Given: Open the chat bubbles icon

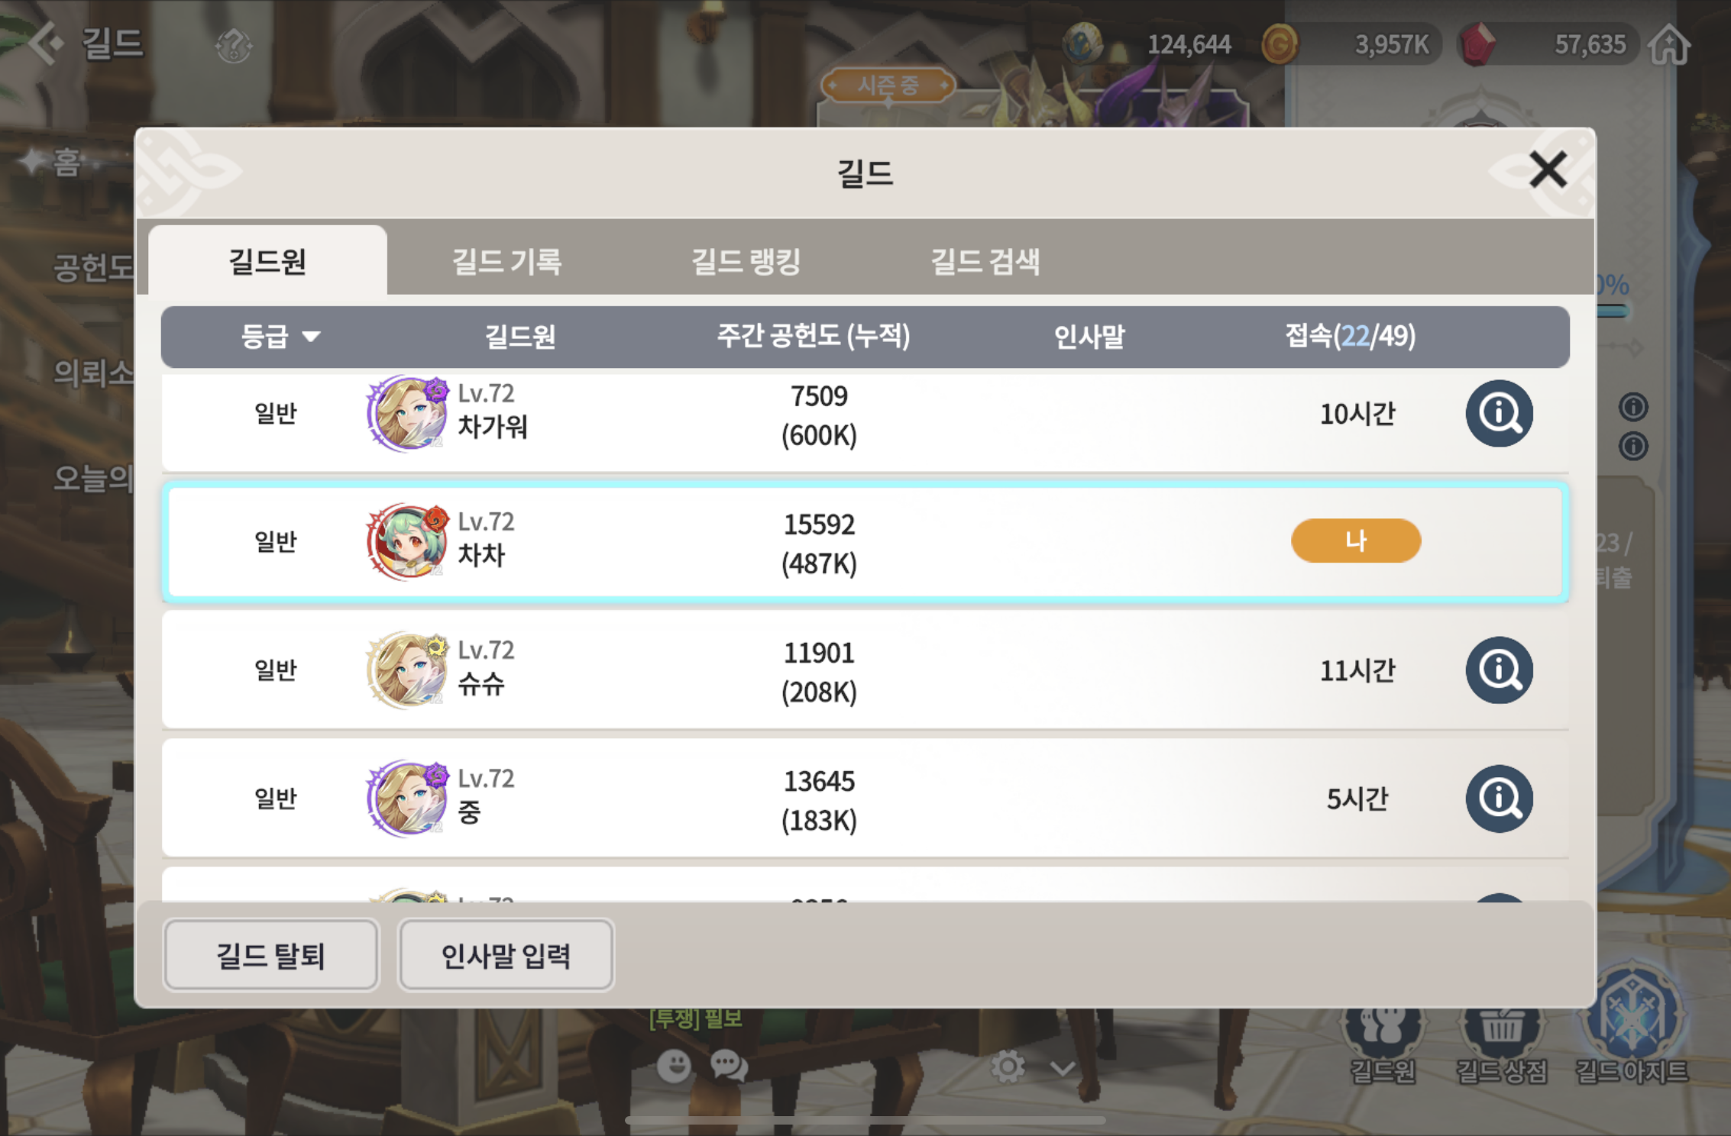Looking at the screenshot, I should 729,1066.
